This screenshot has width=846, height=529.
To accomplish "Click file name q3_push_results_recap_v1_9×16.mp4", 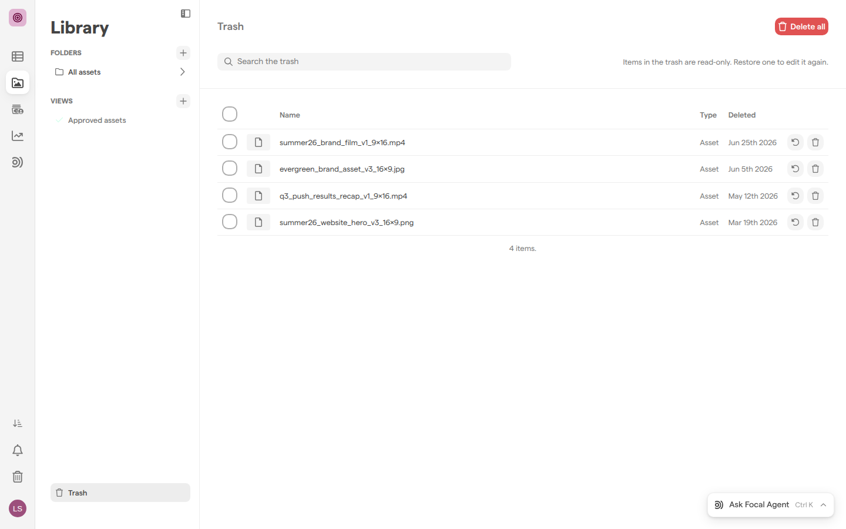I will pos(343,196).
